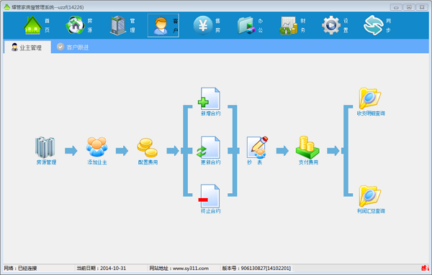432x275 pixels.
Task: Click the 新增合约 document plus icon
Action: click(209, 98)
